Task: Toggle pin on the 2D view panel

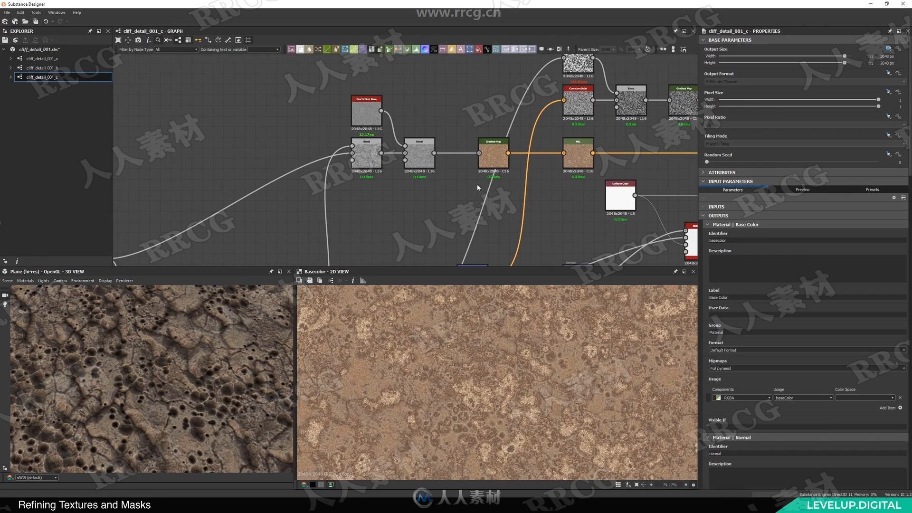Action: [x=675, y=272]
